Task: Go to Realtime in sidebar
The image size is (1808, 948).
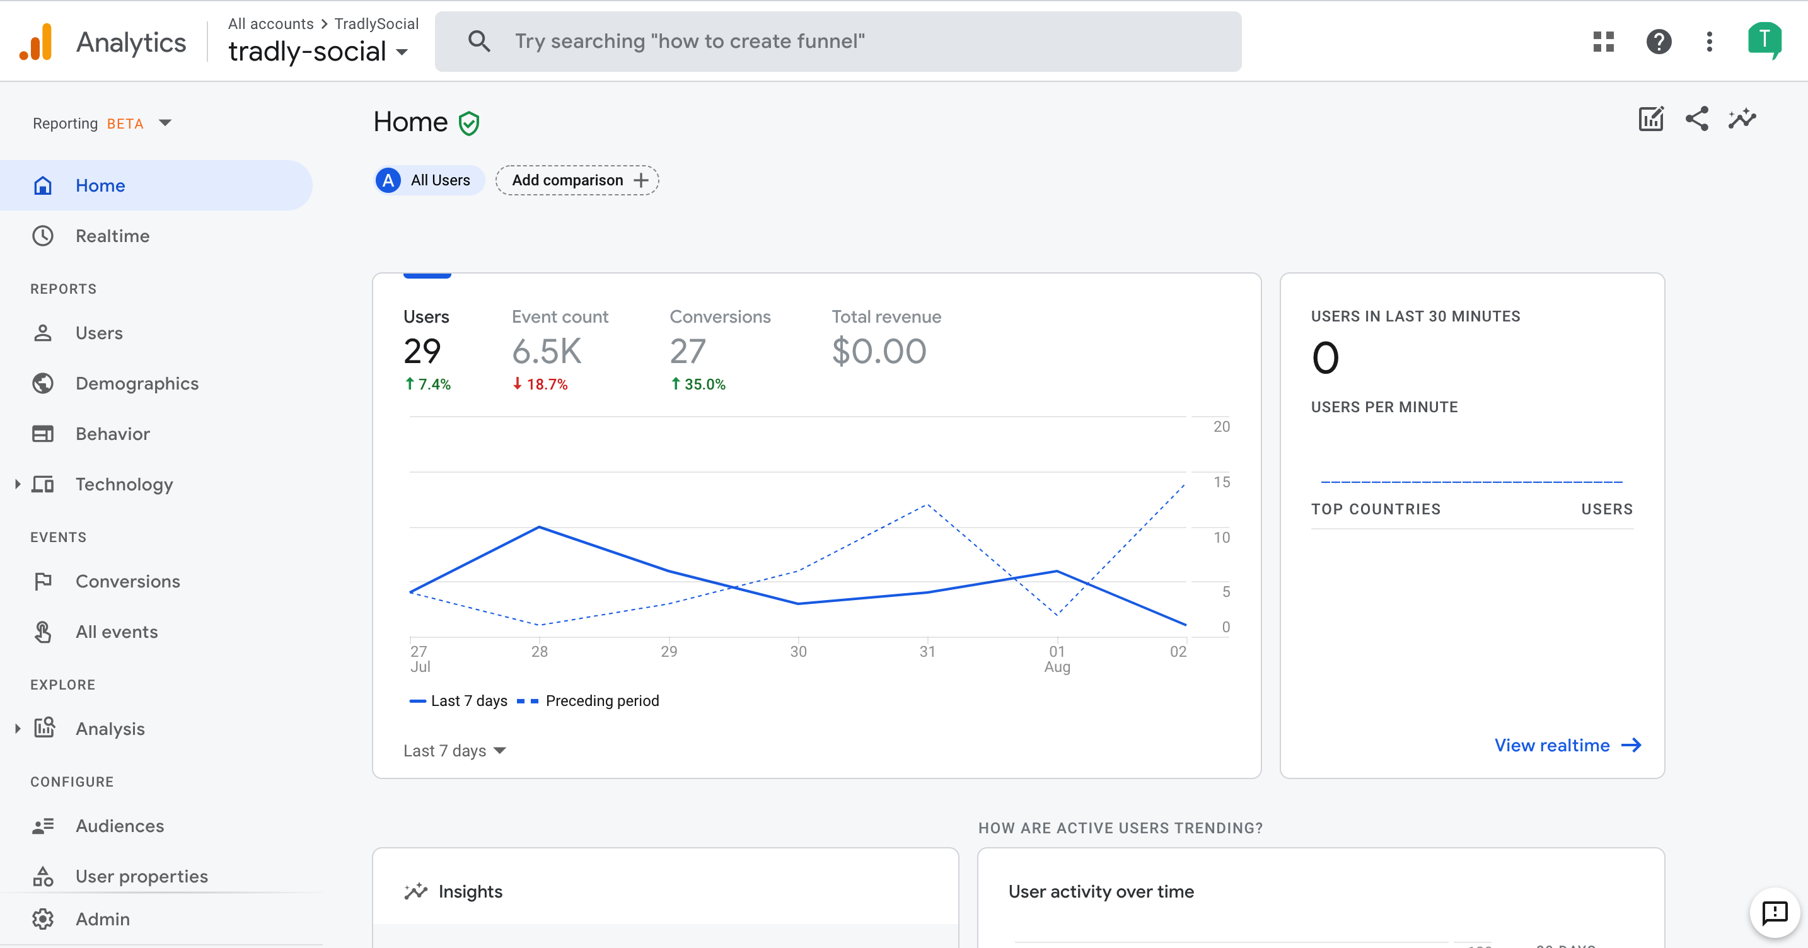Action: tap(112, 236)
